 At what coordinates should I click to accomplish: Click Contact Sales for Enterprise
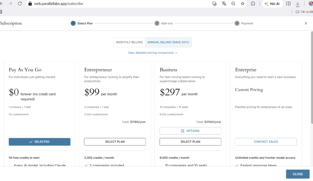(x=266, y=142)
